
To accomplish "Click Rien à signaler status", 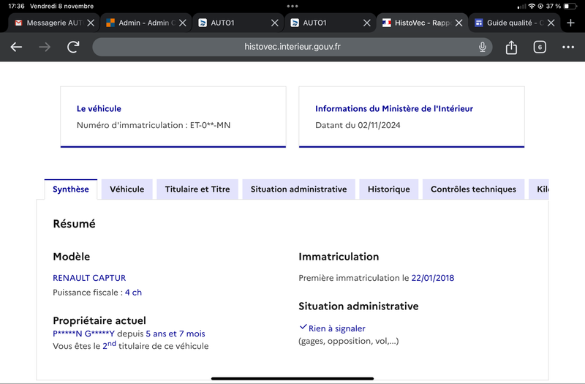I will (336, 328).
